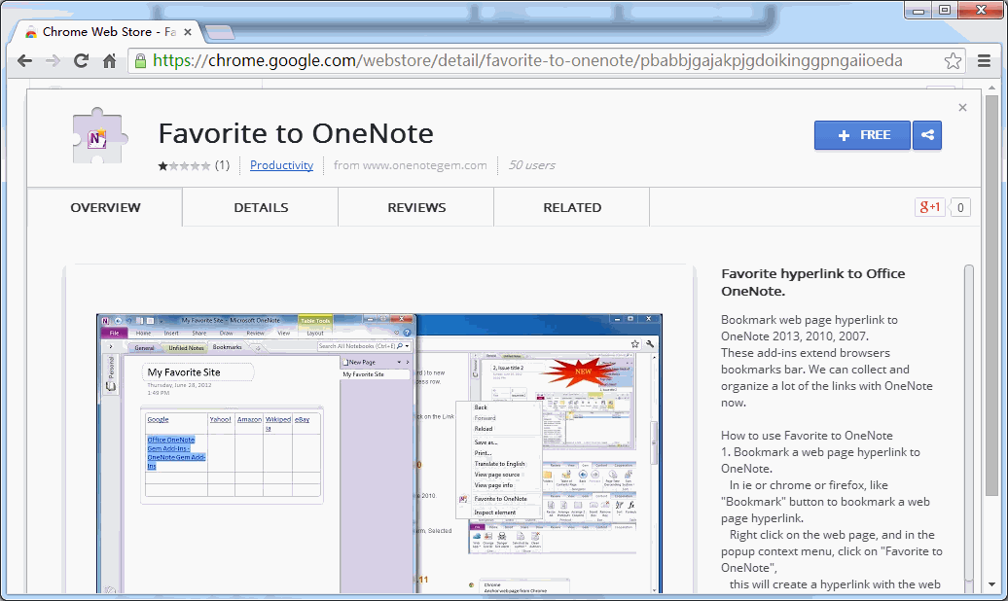1008x601 pixels.
Task: Click the '(1)' rating count
Action: (223, 165)
